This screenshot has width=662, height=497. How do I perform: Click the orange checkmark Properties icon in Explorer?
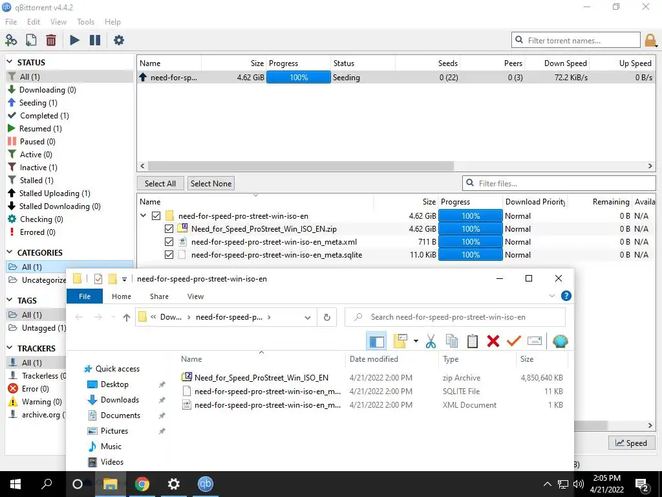(514, 340)
